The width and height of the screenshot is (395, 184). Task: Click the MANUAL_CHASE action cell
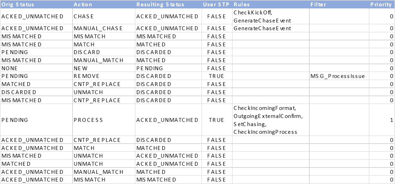coord(104,28)
